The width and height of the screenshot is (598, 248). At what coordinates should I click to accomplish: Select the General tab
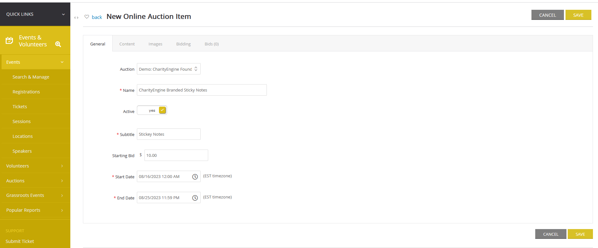click(98, 44)
